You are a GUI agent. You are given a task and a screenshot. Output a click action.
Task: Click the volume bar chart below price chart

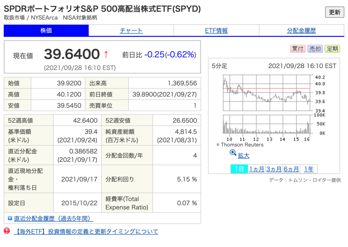tap(267, 124)
